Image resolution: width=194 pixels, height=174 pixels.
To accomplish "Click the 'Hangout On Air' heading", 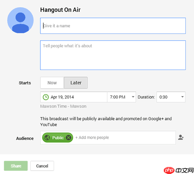I will [x=60, y=10].
